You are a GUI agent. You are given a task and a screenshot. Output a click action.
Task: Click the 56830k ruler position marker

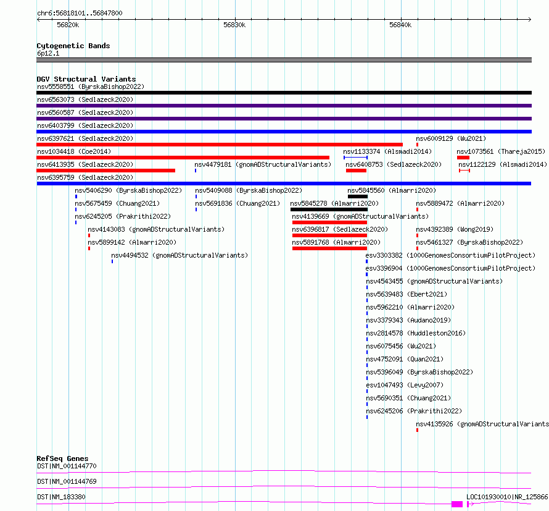click(x=234, y=25)
